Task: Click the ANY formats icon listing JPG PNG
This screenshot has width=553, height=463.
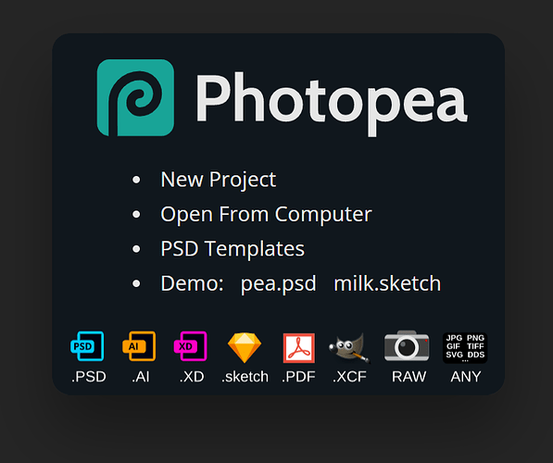Action: [465, 347]
